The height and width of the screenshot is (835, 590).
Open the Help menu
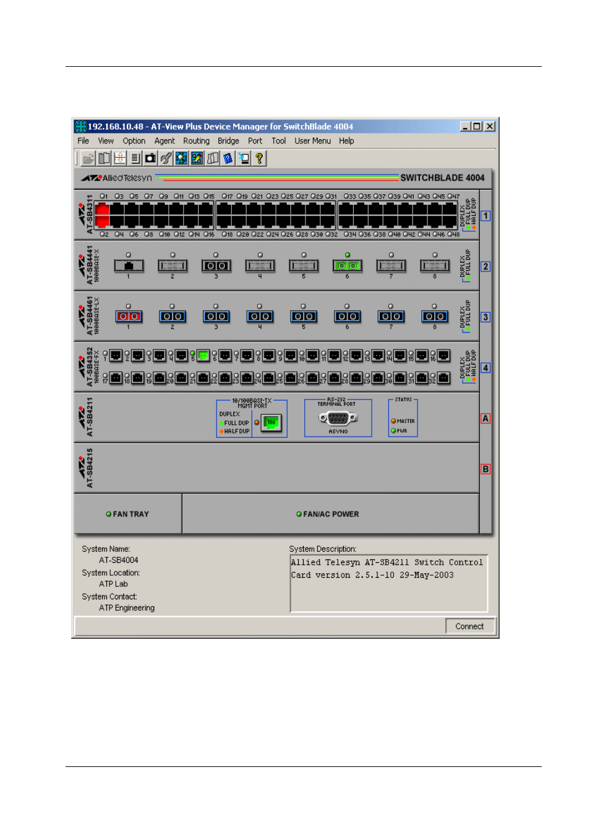[346, 141]
